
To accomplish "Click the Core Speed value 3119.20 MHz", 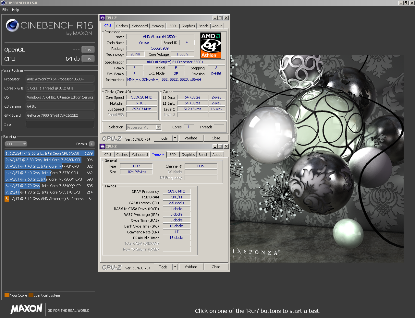I will tap(141, 97).
